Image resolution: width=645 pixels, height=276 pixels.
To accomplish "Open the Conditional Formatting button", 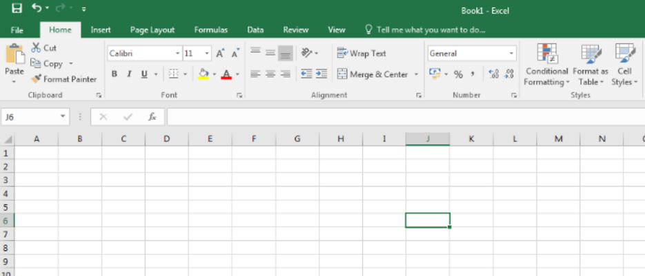I will coord(546,65).
